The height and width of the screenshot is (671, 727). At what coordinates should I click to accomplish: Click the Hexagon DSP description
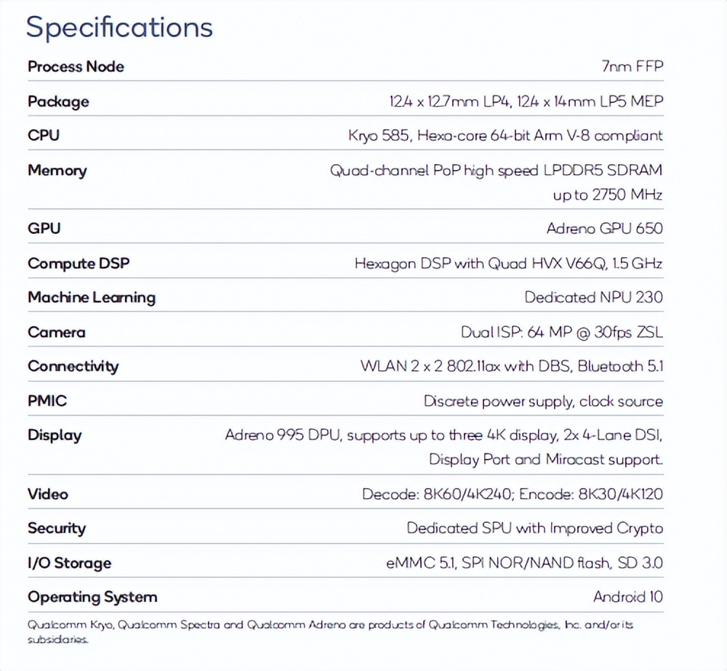(x=508, y=264)
